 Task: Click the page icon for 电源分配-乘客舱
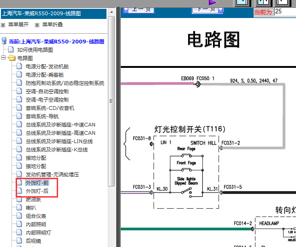pos(19,74)
